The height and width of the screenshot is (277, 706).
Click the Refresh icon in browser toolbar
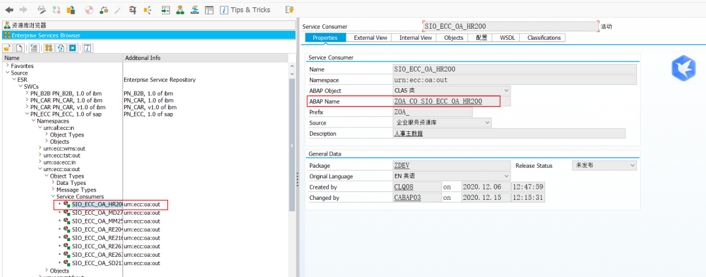60,48
